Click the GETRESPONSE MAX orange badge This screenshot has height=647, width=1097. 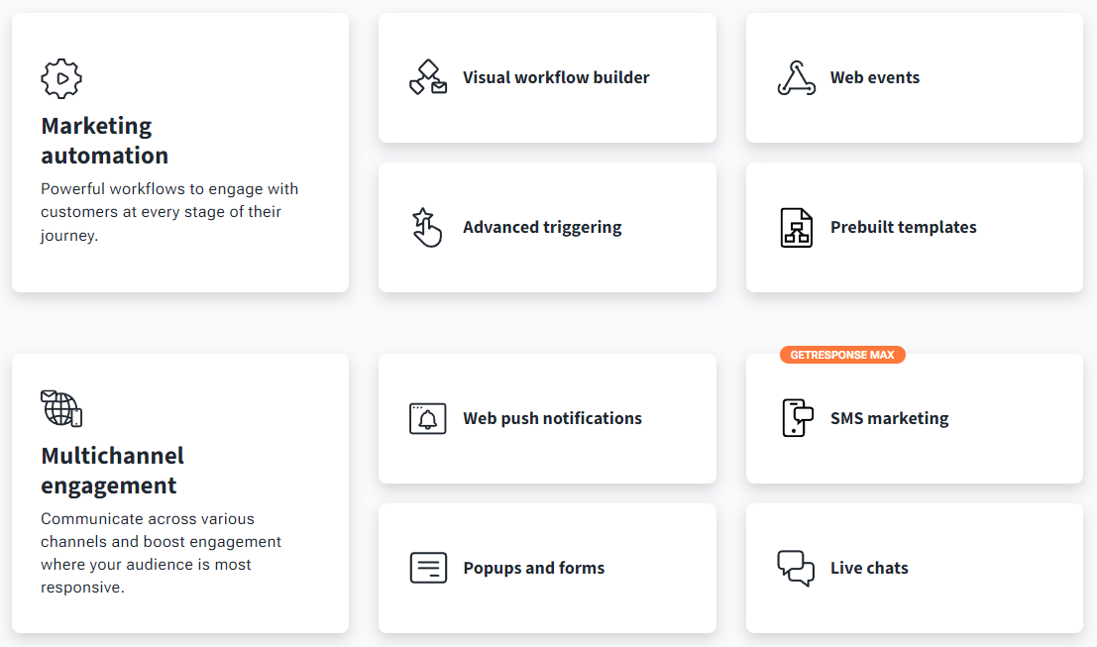coord(842,355)
